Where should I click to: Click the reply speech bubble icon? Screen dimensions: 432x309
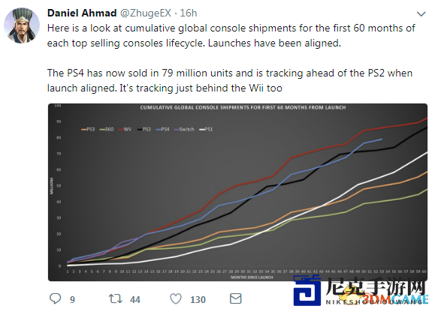[x=55, y=298]
